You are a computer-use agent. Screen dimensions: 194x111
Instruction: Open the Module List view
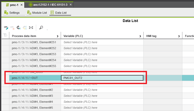[x=37, y=13]
